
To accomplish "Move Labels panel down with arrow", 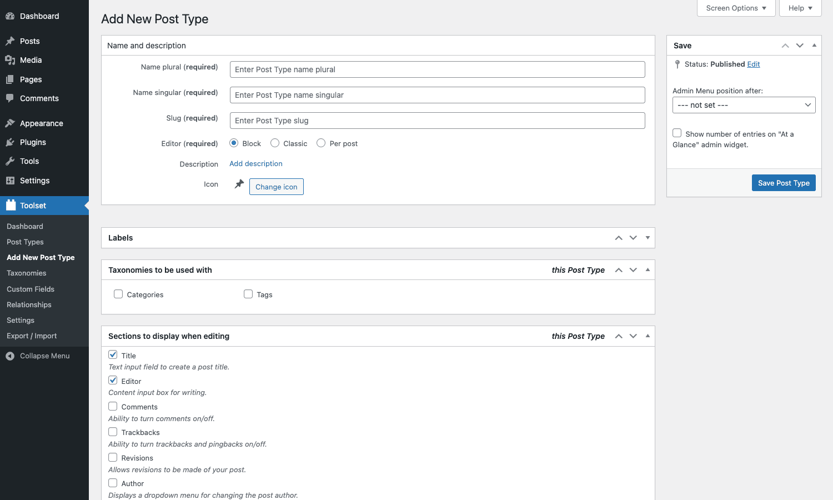I will [633, 238].
